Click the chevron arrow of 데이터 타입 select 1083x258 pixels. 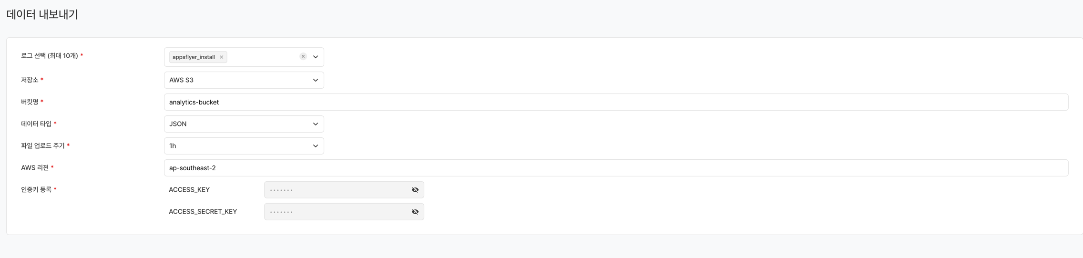click(316, 124)
